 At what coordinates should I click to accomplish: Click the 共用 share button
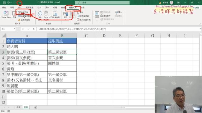196,8
